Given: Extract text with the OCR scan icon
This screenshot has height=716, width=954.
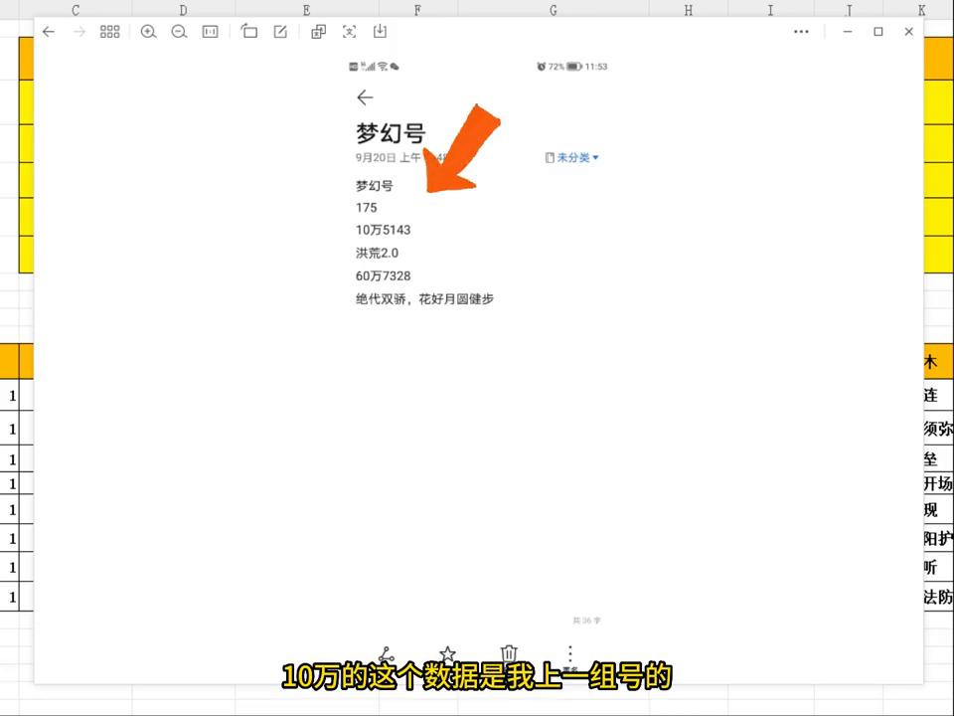Looking at the screenshot, I should tap(349, 32).
